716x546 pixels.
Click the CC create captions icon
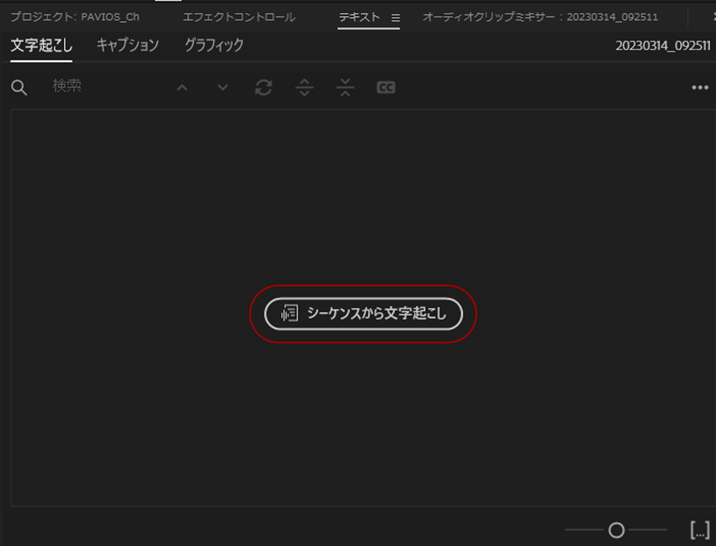pos(385,87)
